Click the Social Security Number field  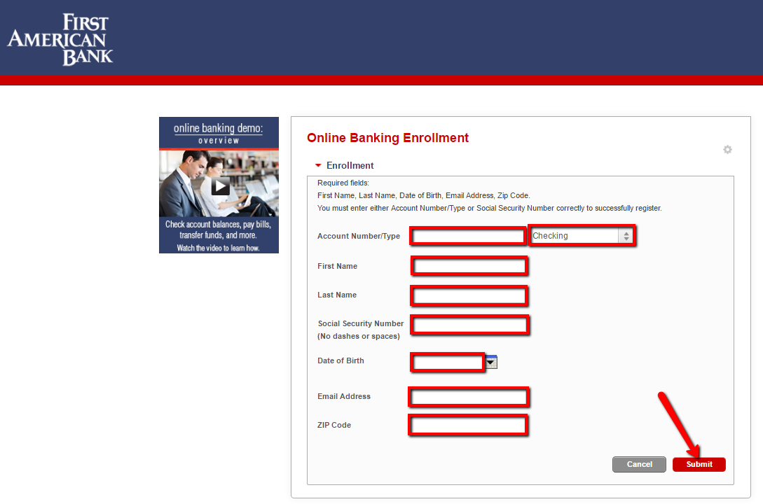tap(470, 325)
